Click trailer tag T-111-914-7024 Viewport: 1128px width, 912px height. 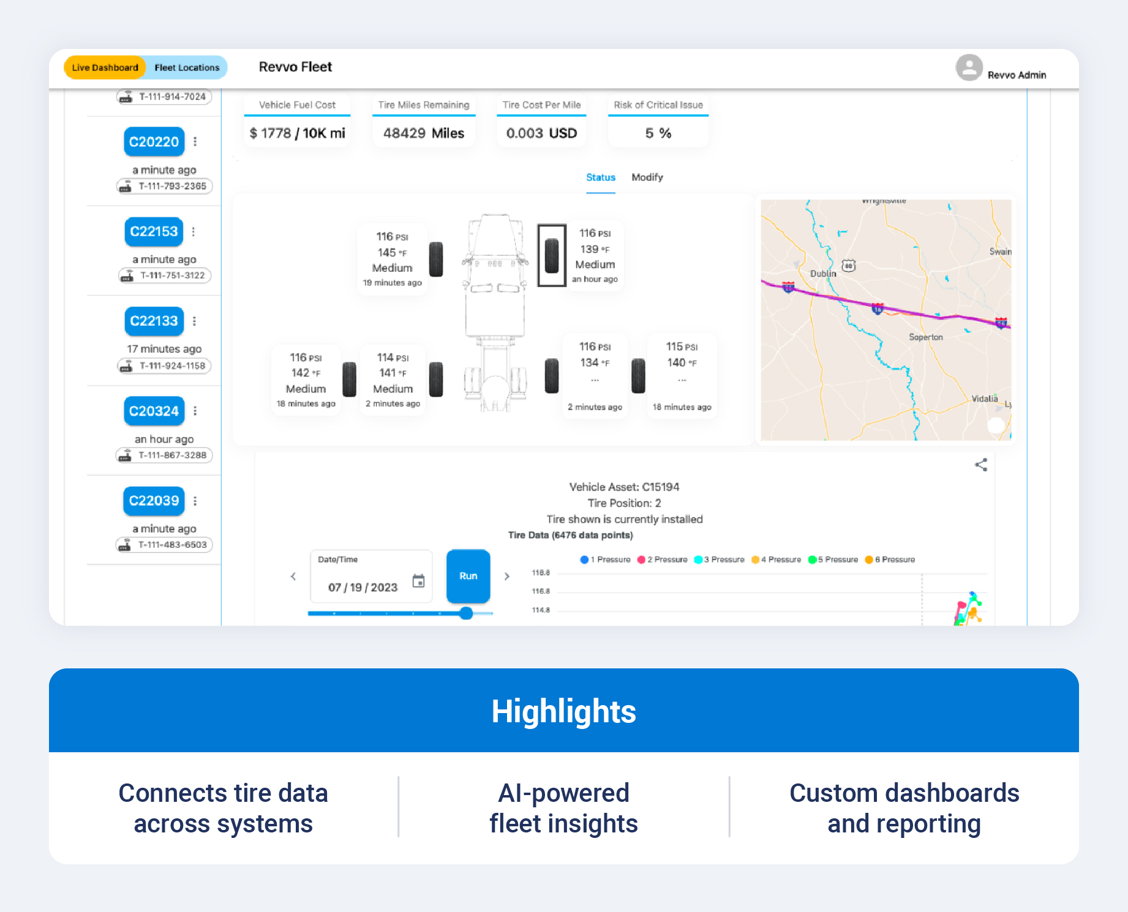coord(164,97)
